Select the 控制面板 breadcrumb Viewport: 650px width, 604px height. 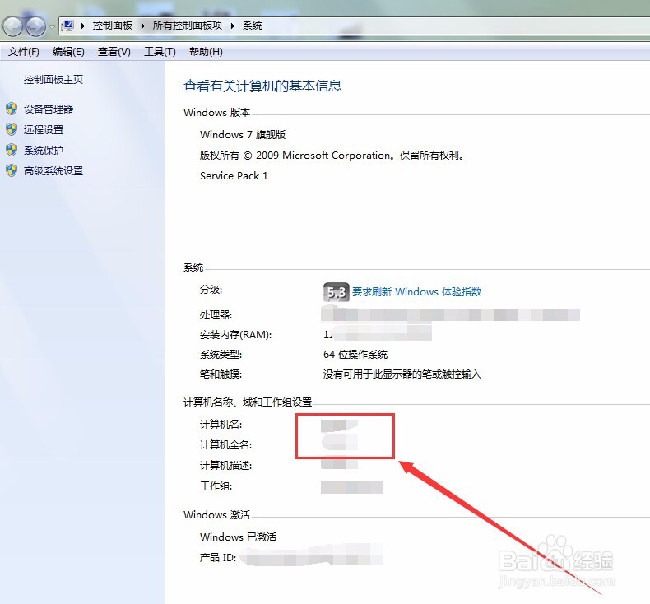tap(113, 26)
